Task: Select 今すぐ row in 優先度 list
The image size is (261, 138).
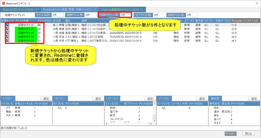Action: (x=234, y=123)
